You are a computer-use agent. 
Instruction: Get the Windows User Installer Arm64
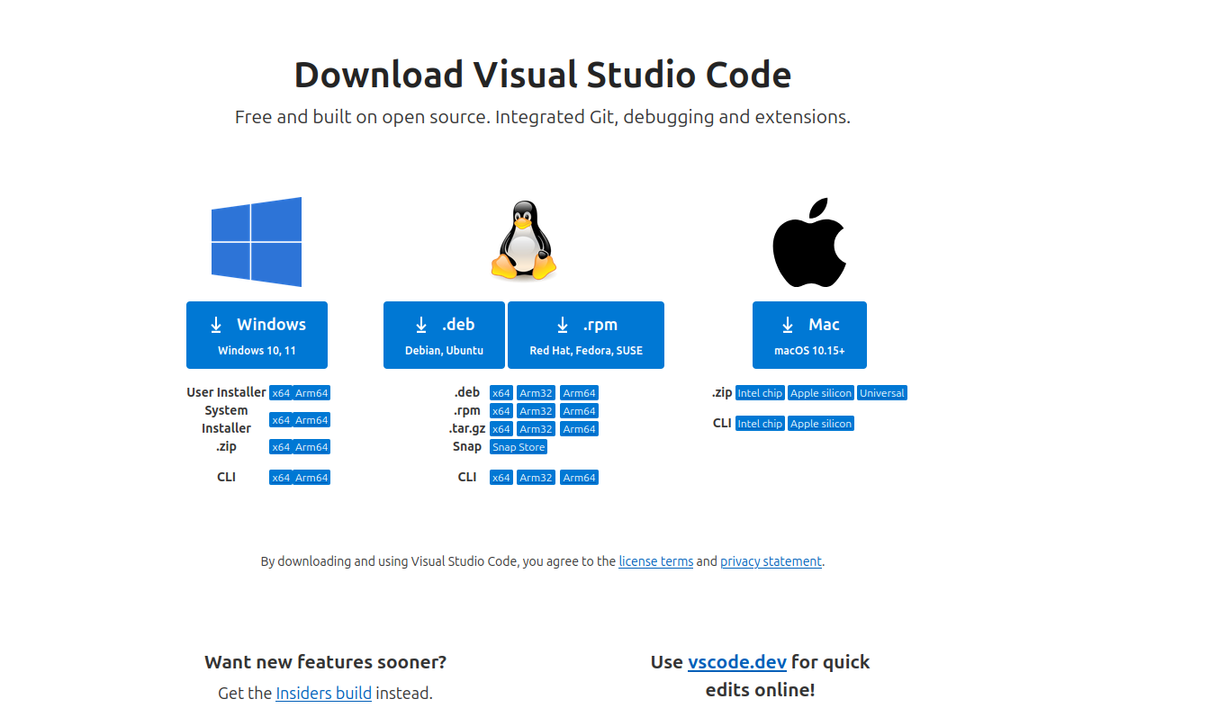click(x=311, y=393)
